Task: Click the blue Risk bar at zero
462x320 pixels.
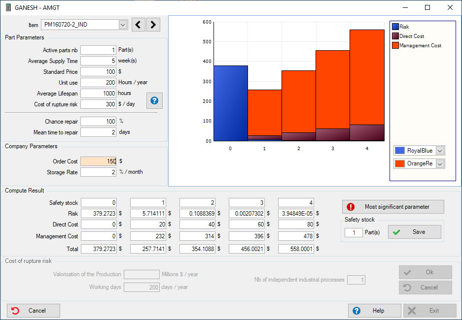Action: tap(230, 103)
